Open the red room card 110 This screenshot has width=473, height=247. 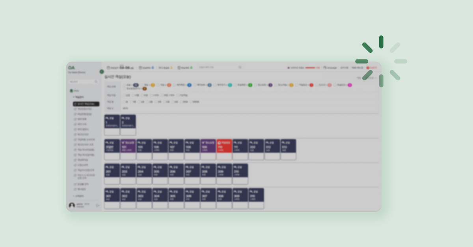coord(224,149)
